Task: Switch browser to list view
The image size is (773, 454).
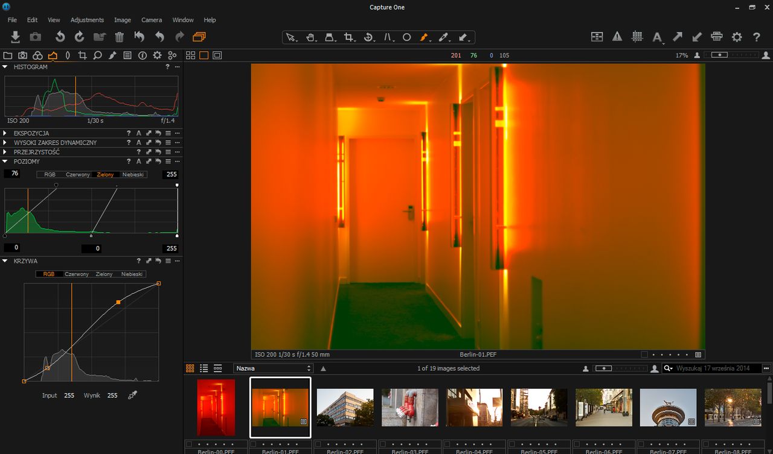Action: [204, 368]
